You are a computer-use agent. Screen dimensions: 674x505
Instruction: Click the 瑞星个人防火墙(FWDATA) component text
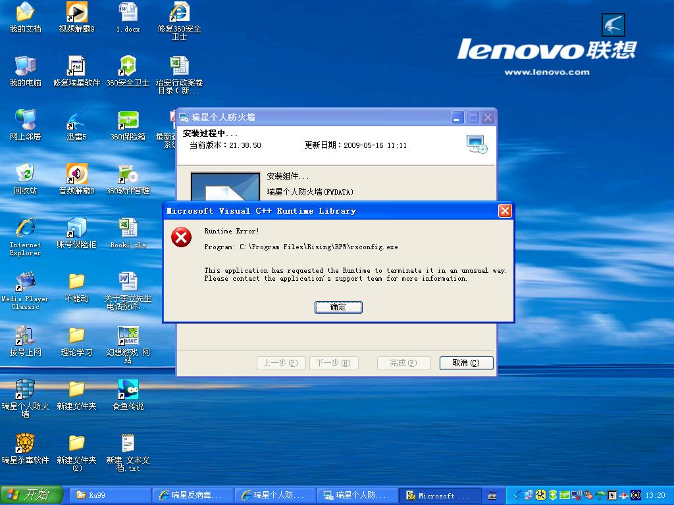click(x=310, y=192)
